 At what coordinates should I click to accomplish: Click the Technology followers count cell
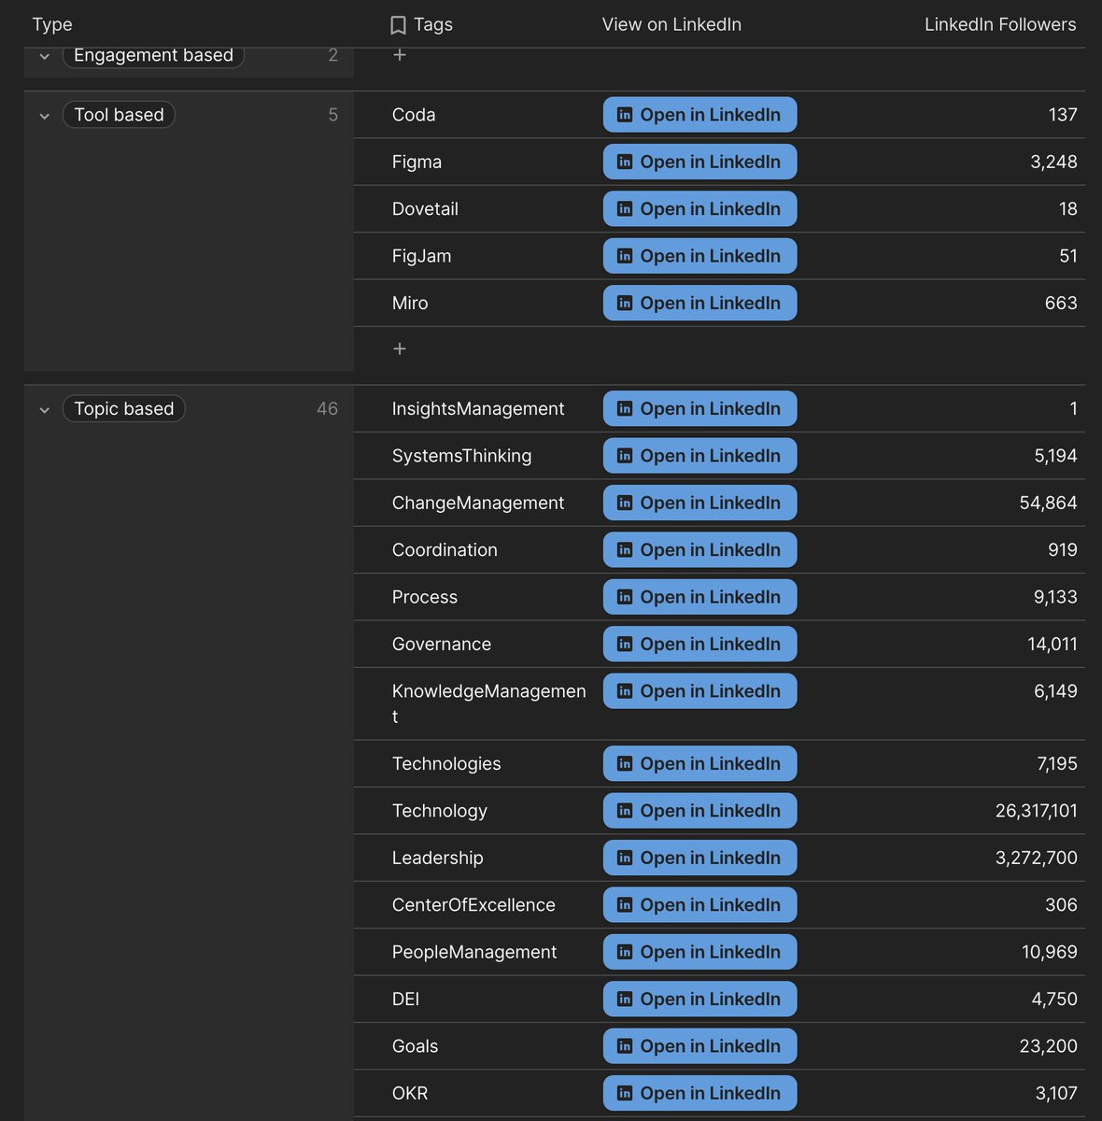tap(1036, 811)
